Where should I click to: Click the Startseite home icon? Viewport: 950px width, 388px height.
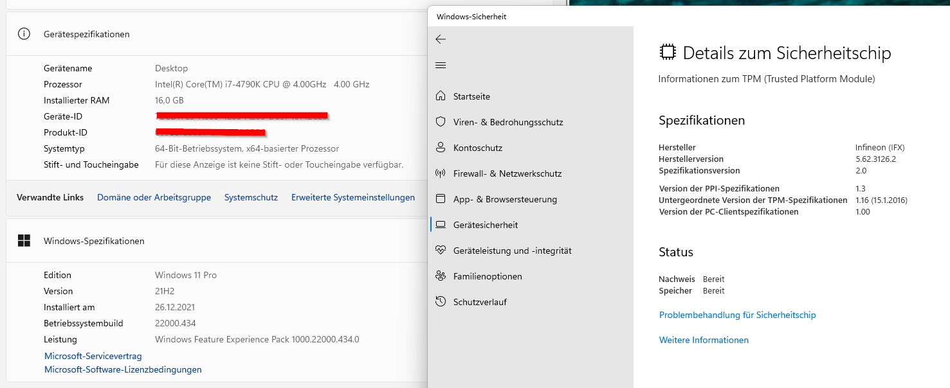441,96
